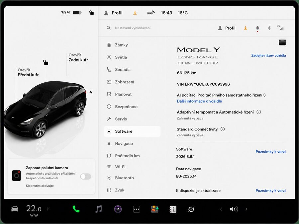Open the owner's manual icon
The image size is (299, 224).
coord(173,209)
